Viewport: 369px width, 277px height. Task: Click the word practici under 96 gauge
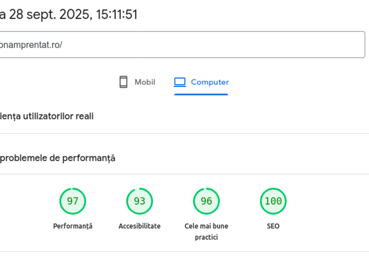point(206,237)
